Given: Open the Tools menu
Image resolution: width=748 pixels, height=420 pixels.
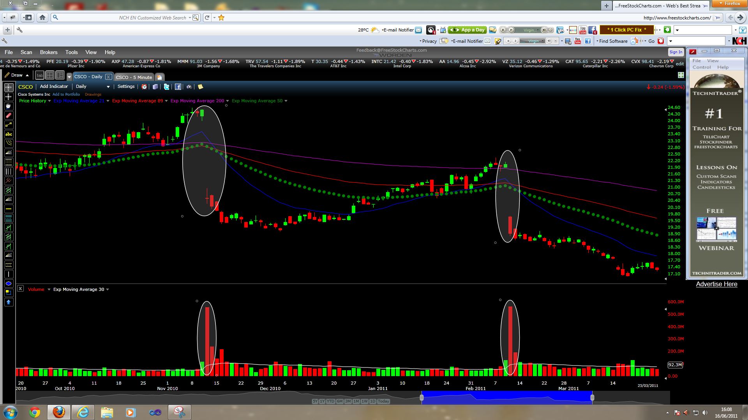Looking at the screenshot, I should point(71,52).
